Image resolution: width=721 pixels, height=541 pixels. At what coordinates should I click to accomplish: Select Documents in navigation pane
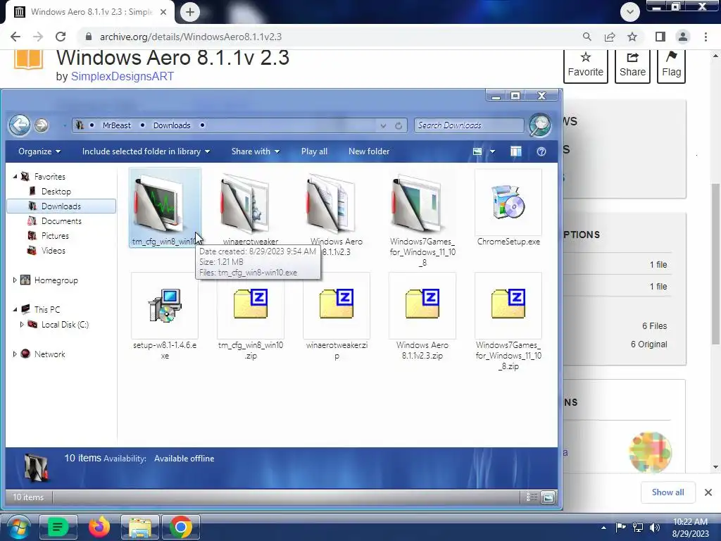pyautogui.click(x=61, y=220)
